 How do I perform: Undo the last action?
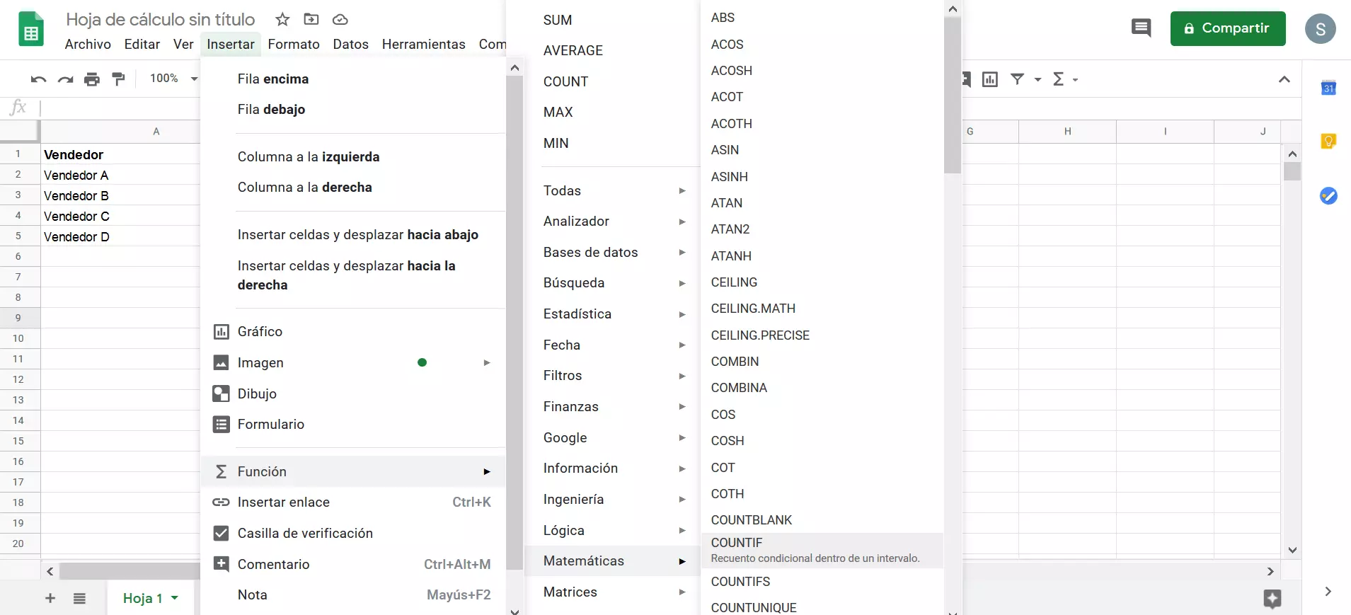[x=38, y=79]
